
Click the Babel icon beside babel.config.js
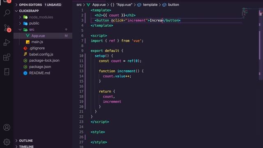pos(25,54)
